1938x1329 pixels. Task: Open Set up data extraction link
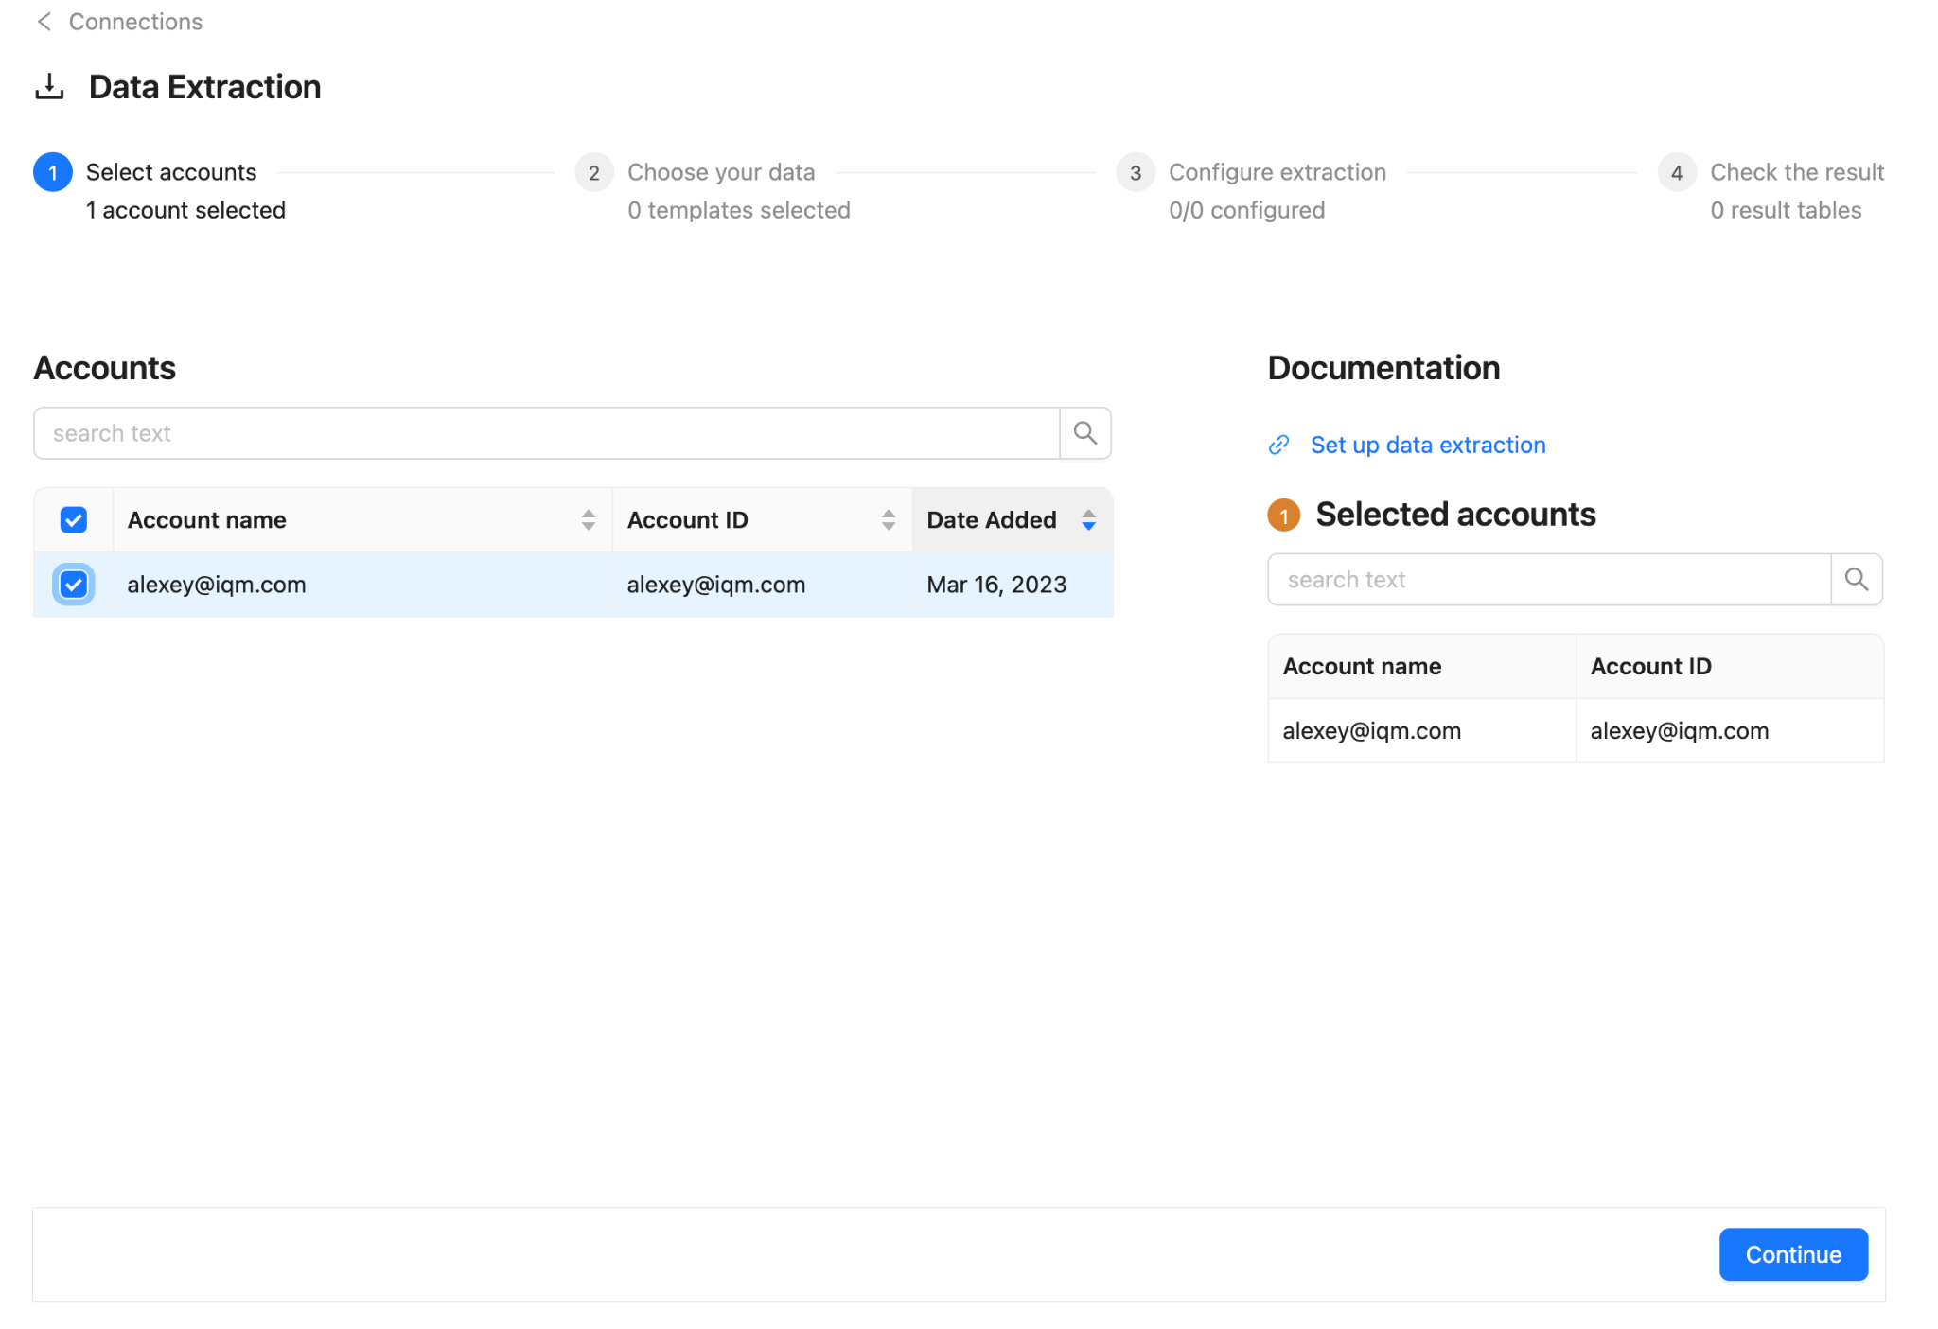(1427, 445)
